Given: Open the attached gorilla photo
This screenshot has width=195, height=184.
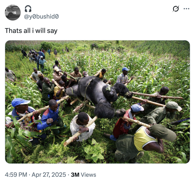Looking at the screenshot, I should [x=97, y=102].
